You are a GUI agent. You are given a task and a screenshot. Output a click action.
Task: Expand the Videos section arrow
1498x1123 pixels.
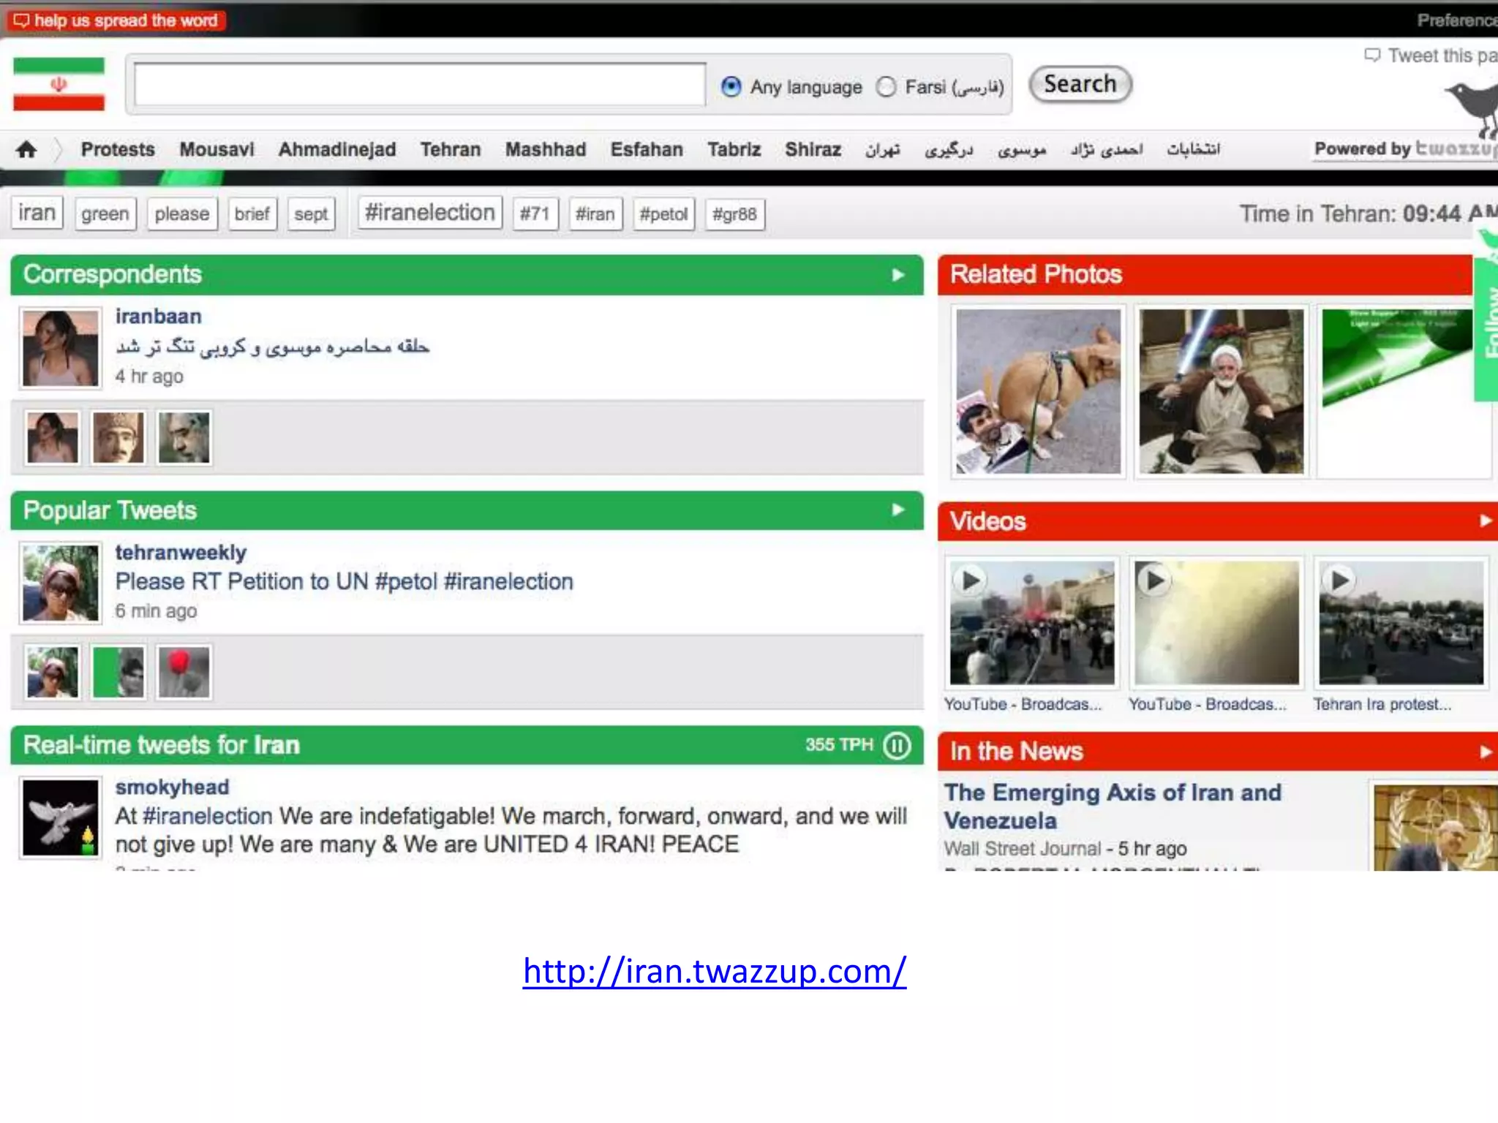coord(1485,521)
